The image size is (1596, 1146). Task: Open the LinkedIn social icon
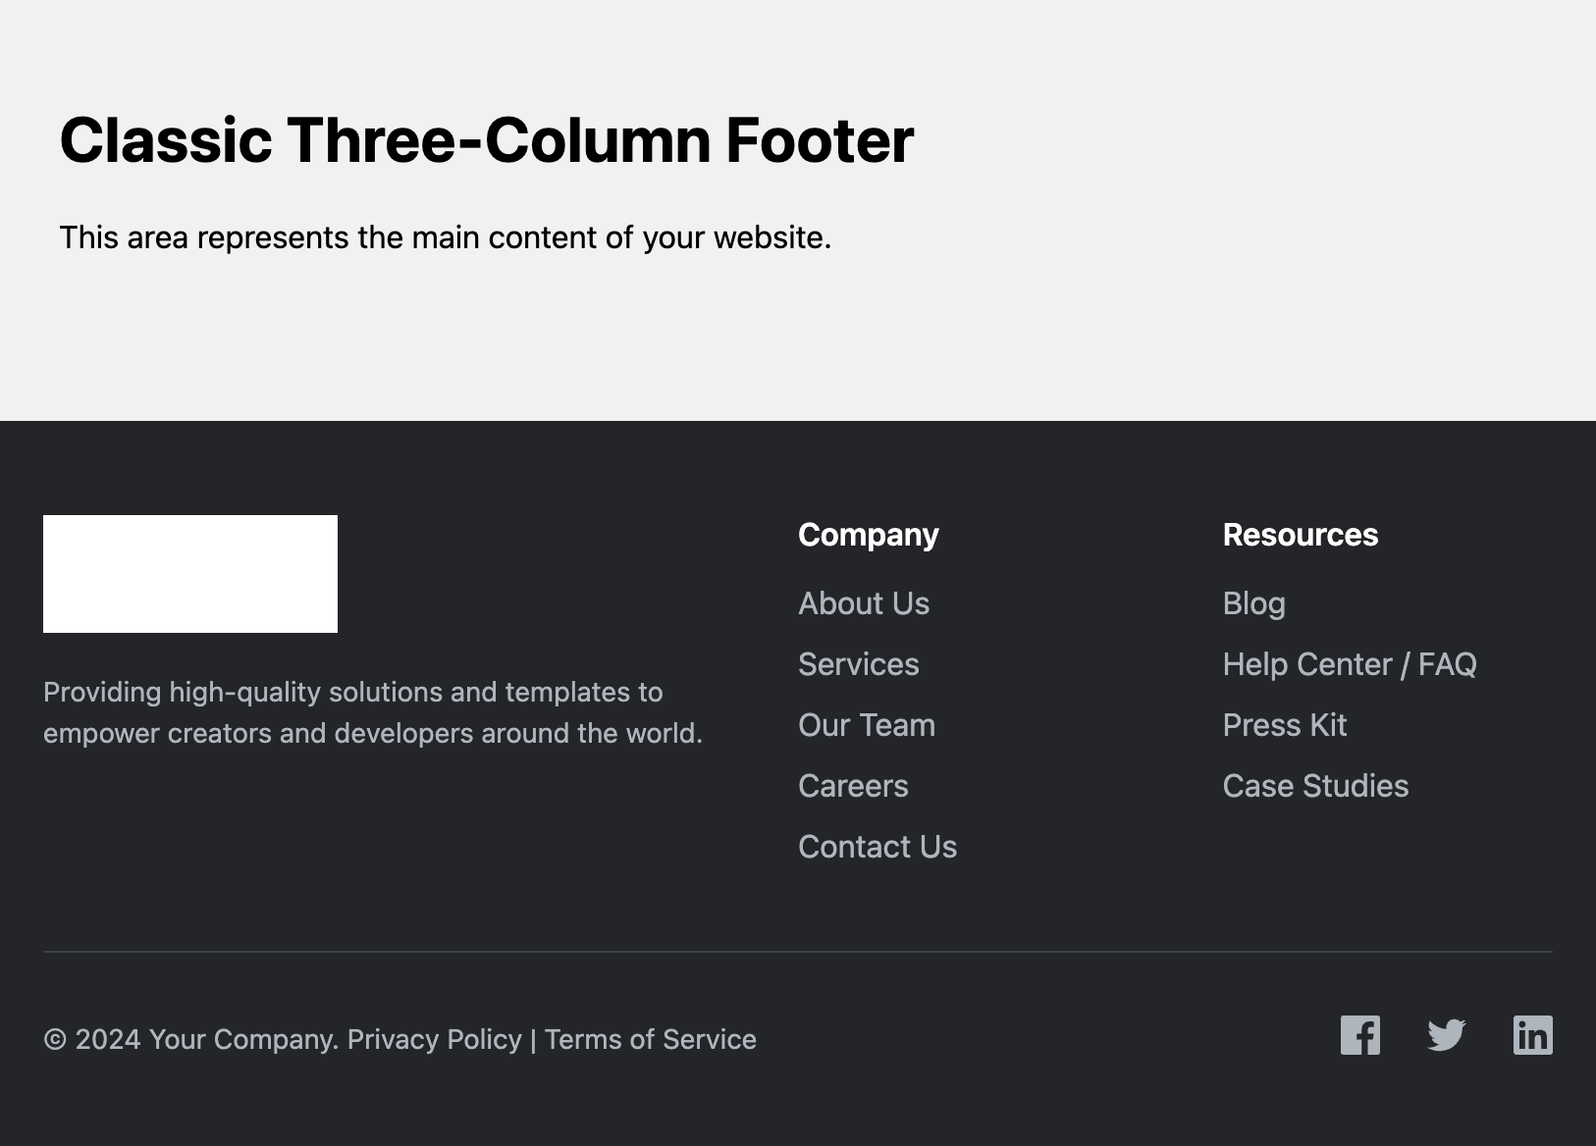(1532, 1035)
